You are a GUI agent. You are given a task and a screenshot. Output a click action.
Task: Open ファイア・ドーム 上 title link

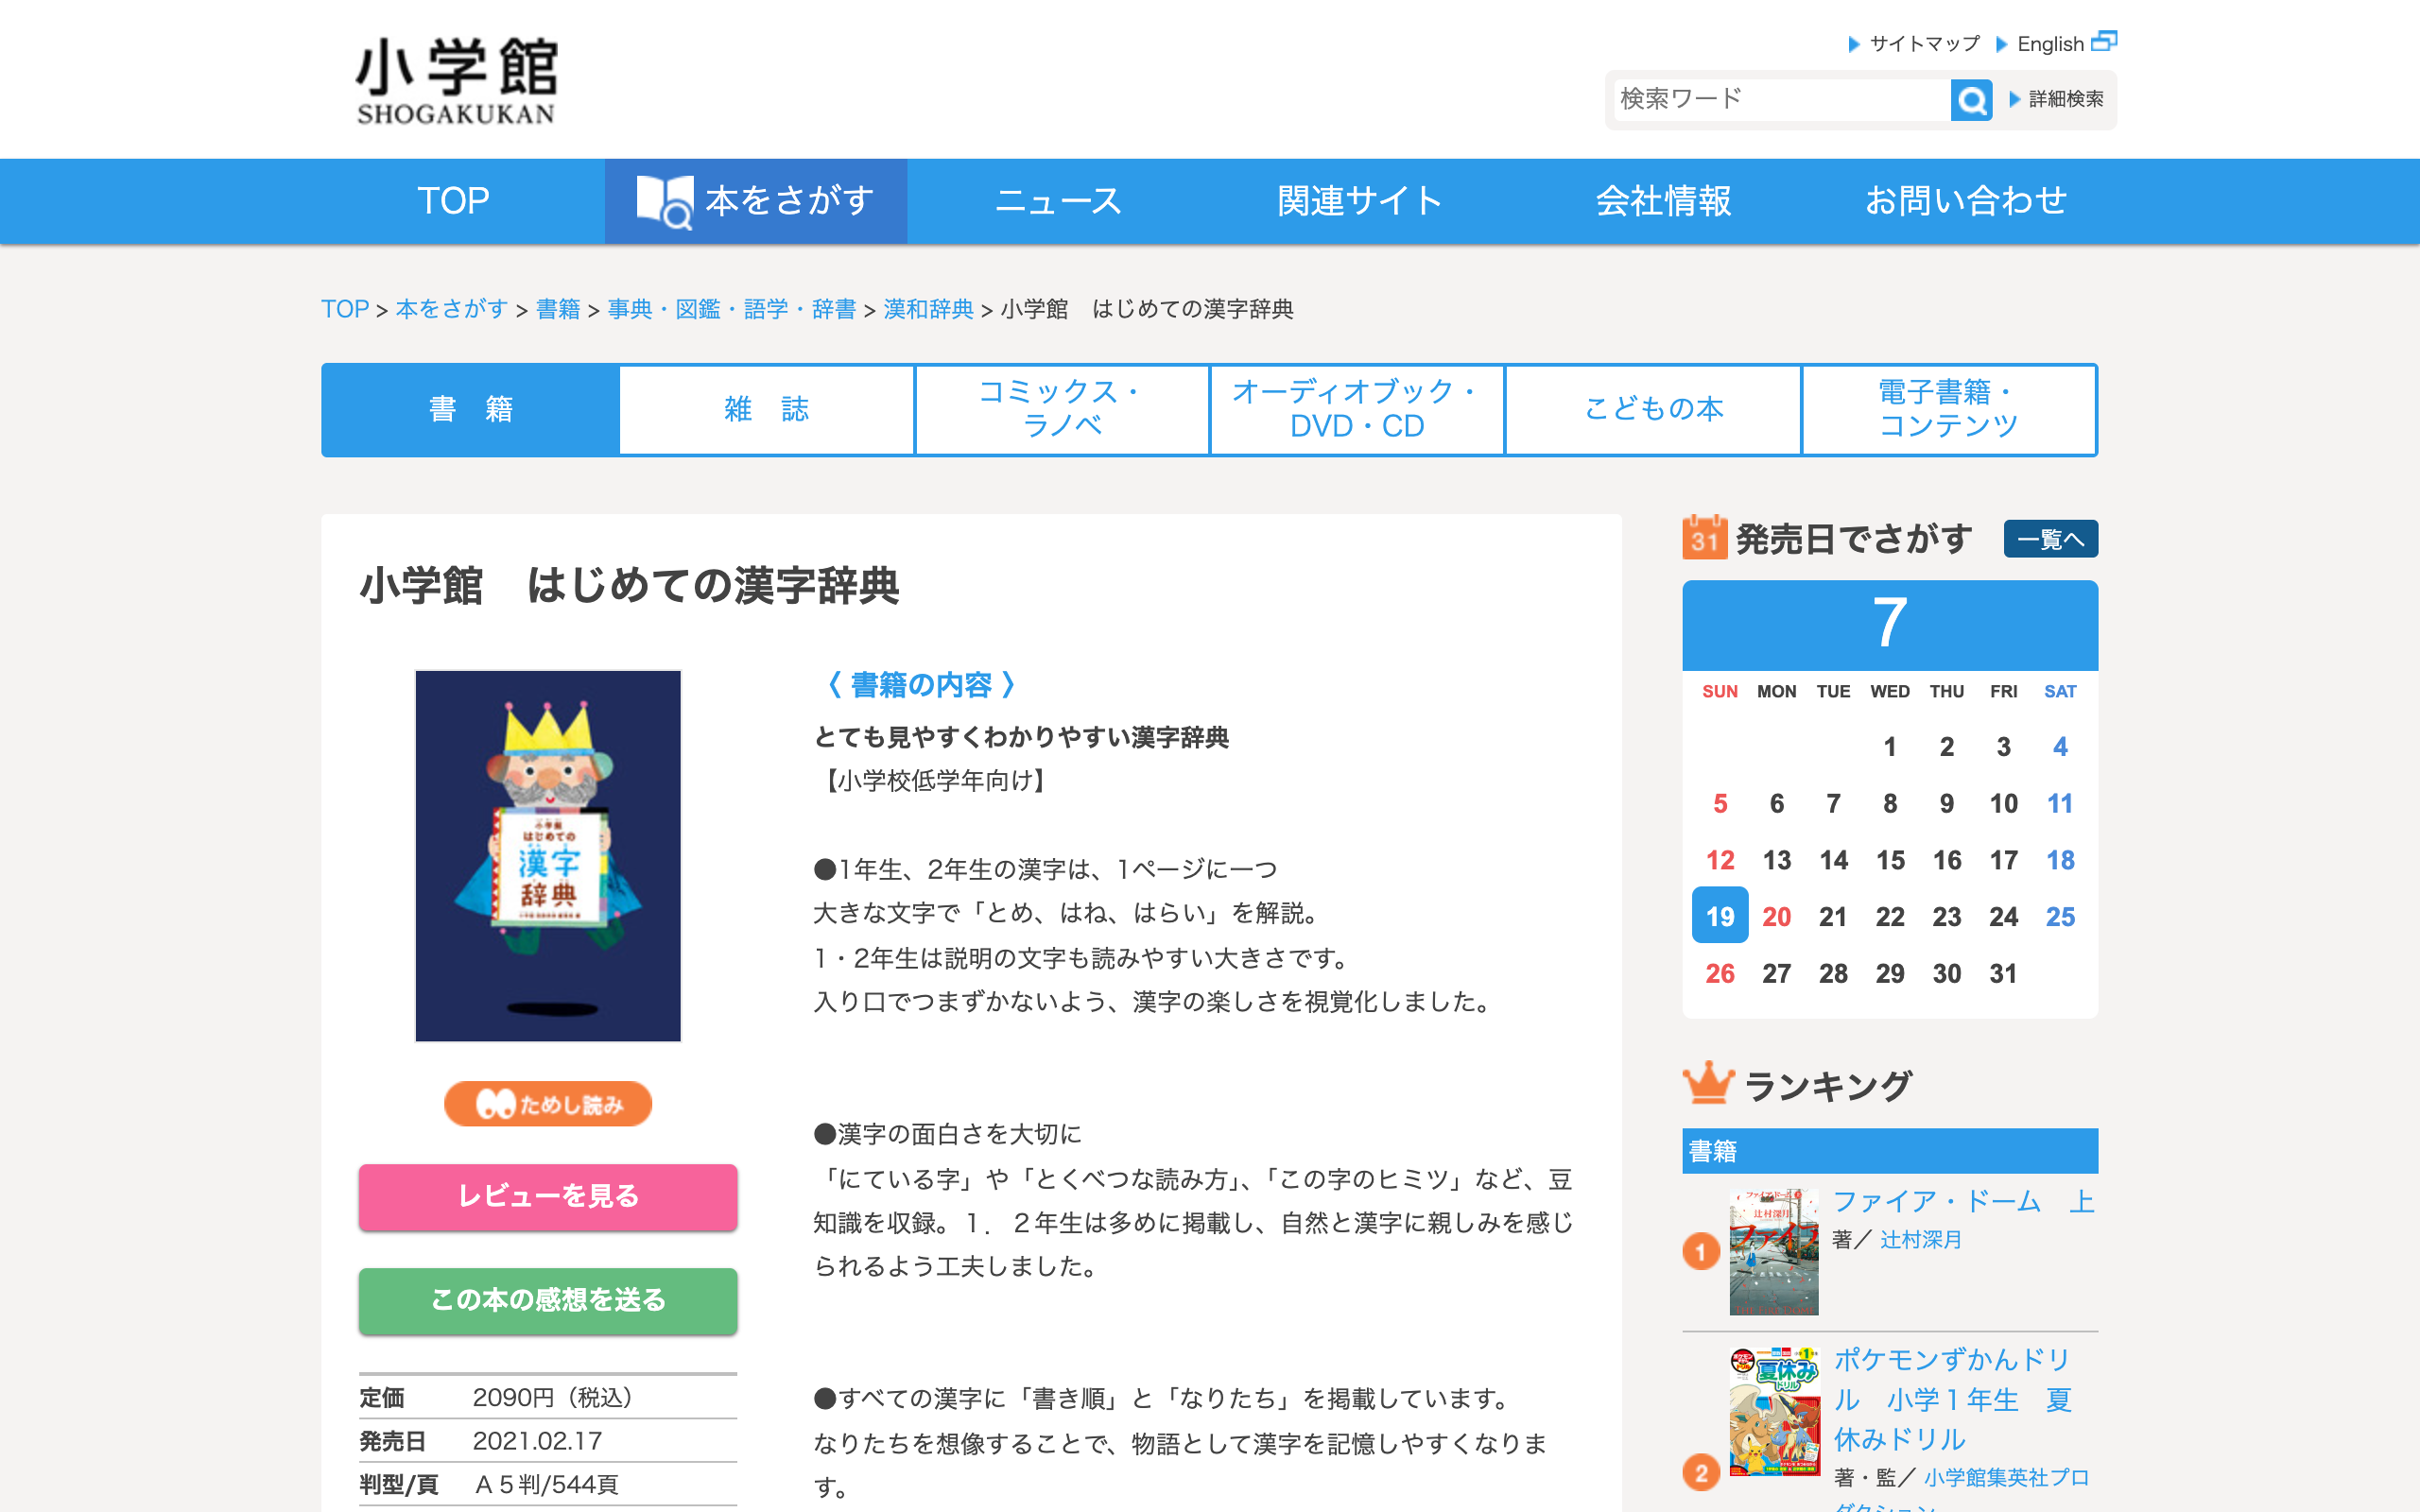1963,1201
